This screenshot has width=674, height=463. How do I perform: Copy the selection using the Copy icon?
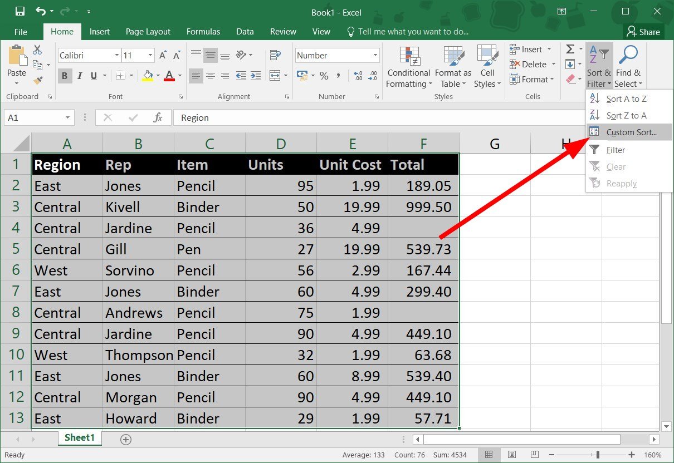(38, 65)
